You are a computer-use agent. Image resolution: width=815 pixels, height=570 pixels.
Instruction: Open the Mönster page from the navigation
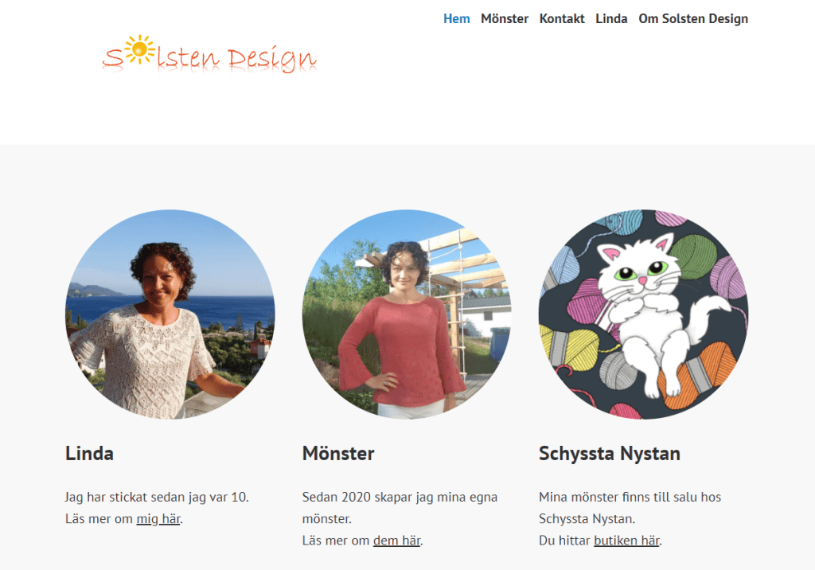(505, 18)
